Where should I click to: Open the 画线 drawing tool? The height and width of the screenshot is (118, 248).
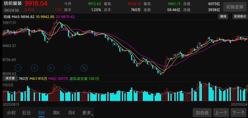(x=223, y=17)
